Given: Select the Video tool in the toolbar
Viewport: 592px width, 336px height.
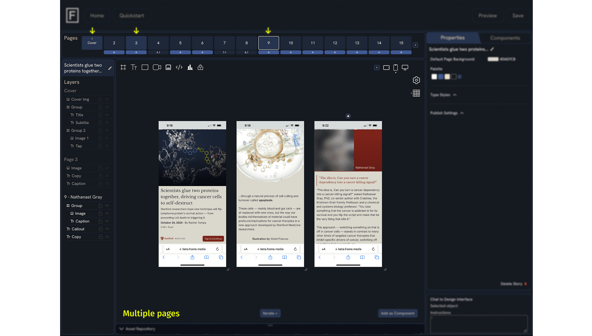Looking at the screenshot, I should coord(157,67).
